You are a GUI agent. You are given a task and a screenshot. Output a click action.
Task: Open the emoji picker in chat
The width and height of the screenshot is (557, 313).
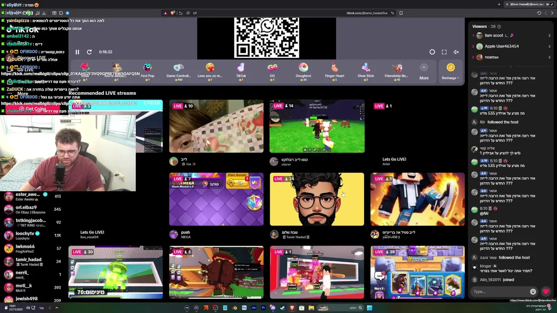point(533,292)
